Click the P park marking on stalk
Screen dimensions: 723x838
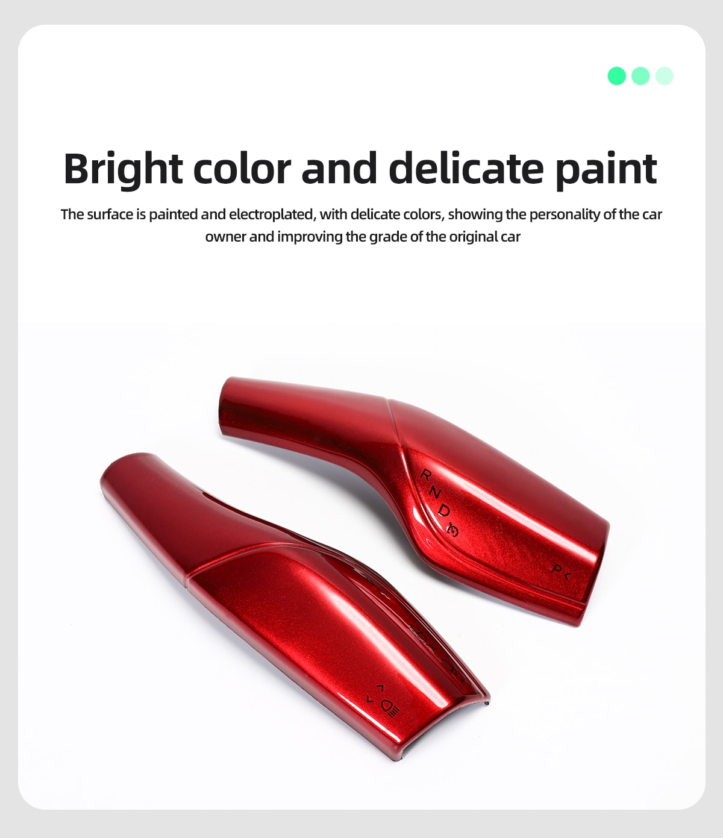tap(557, 568)
